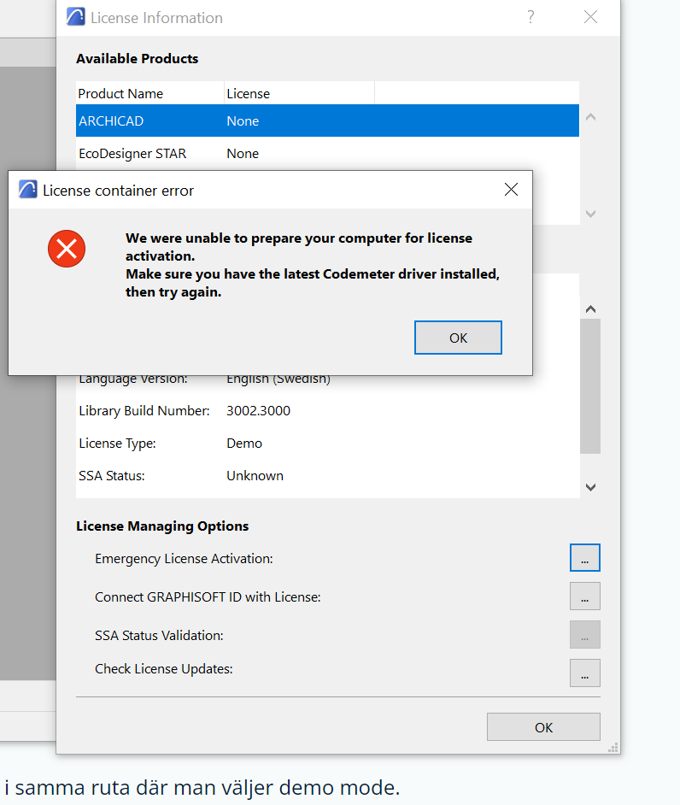This screenshot has width=680, height=805.
Task: Select the EcoDesigner STAR product row
Action: tap(326, 154)
